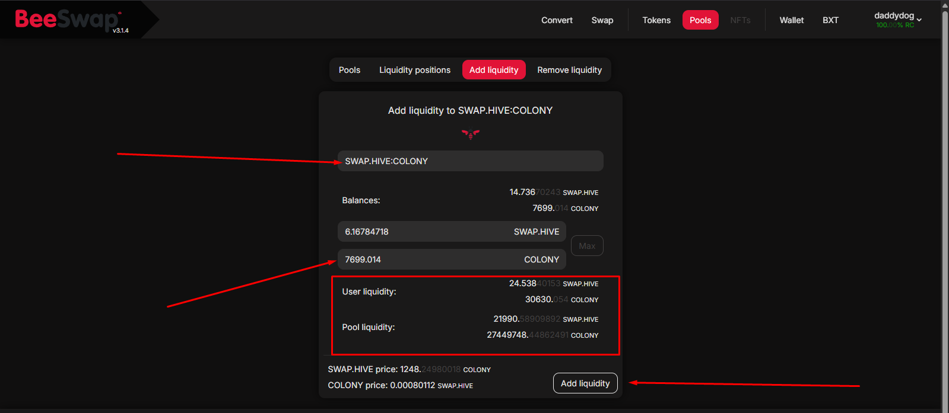The image size is (949, 413).
Task: Click the 100.00% RC indicator
Action: click(895, 25)
